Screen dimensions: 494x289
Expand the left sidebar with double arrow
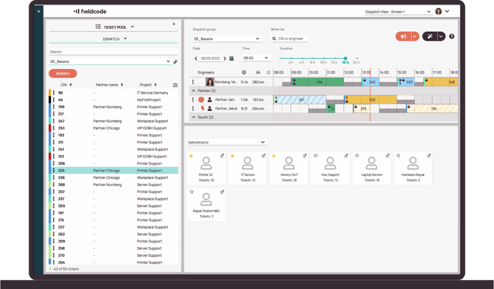(39, 11)
